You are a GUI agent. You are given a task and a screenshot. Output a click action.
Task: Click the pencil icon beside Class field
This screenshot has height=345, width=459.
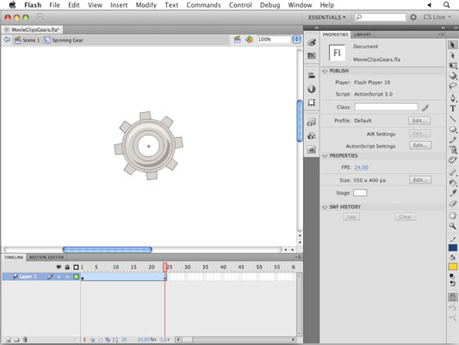[425, 108]
